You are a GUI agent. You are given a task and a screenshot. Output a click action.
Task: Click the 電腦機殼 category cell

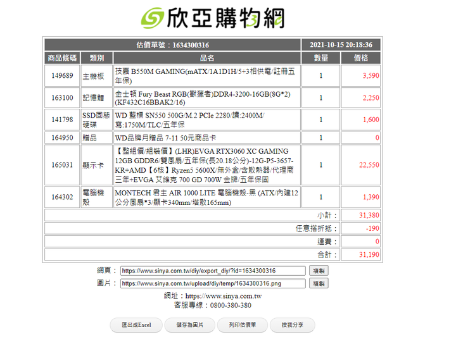point(96,197)
